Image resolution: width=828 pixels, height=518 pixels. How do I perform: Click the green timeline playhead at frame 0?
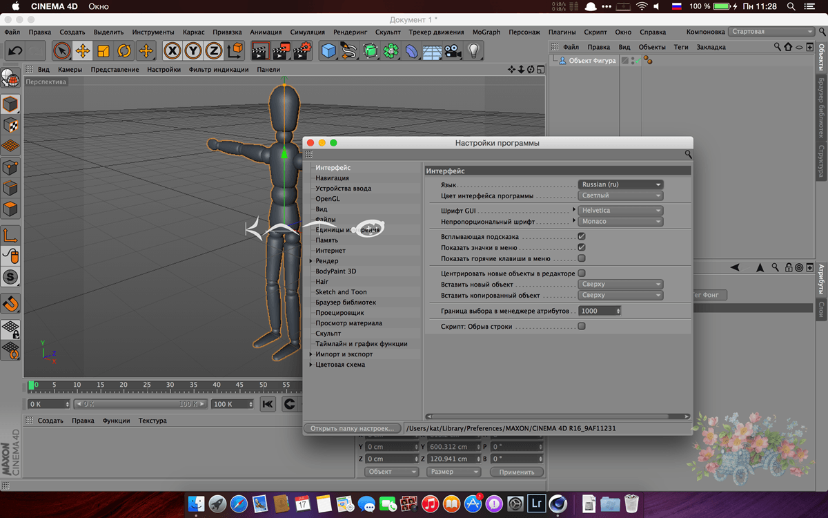[x=32, y=385]
